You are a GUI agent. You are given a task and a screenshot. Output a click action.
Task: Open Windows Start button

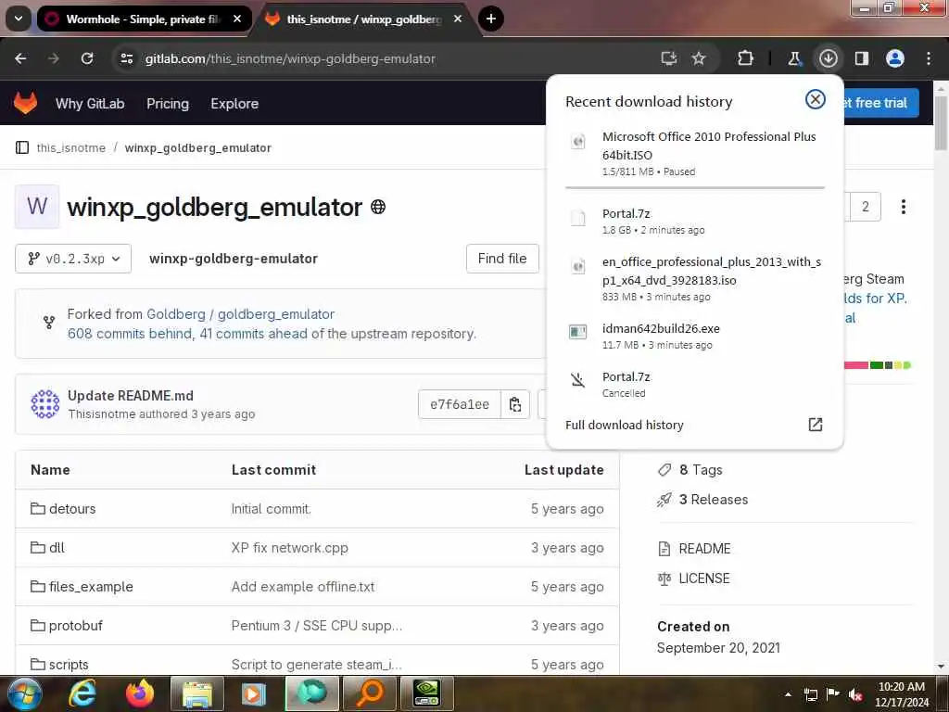coord(24,693)
